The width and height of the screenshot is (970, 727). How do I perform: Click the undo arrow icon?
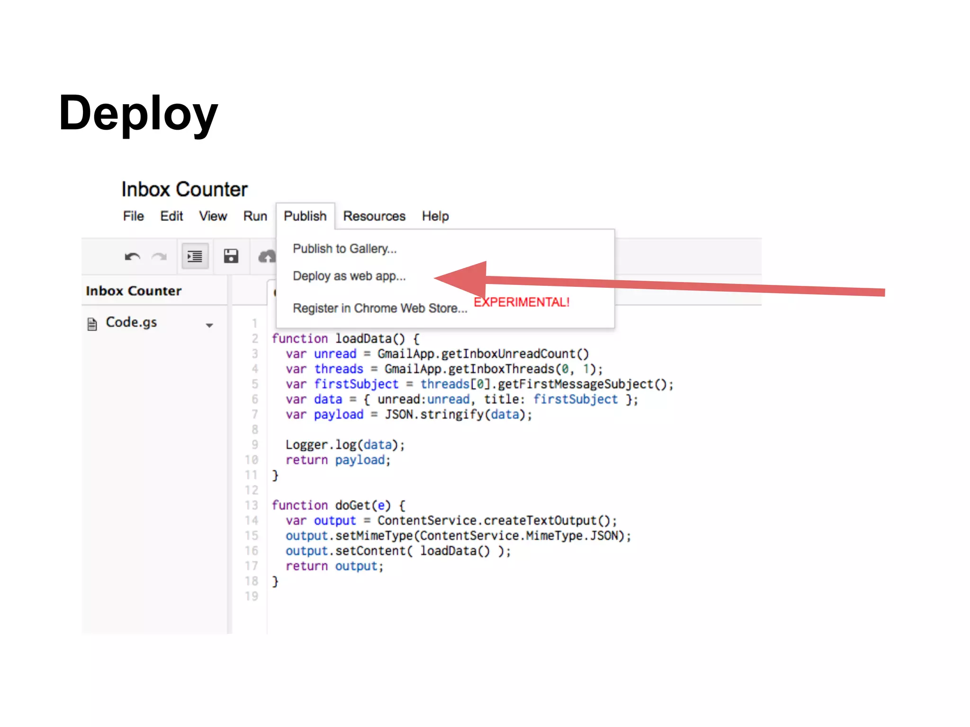coord(132,257)
